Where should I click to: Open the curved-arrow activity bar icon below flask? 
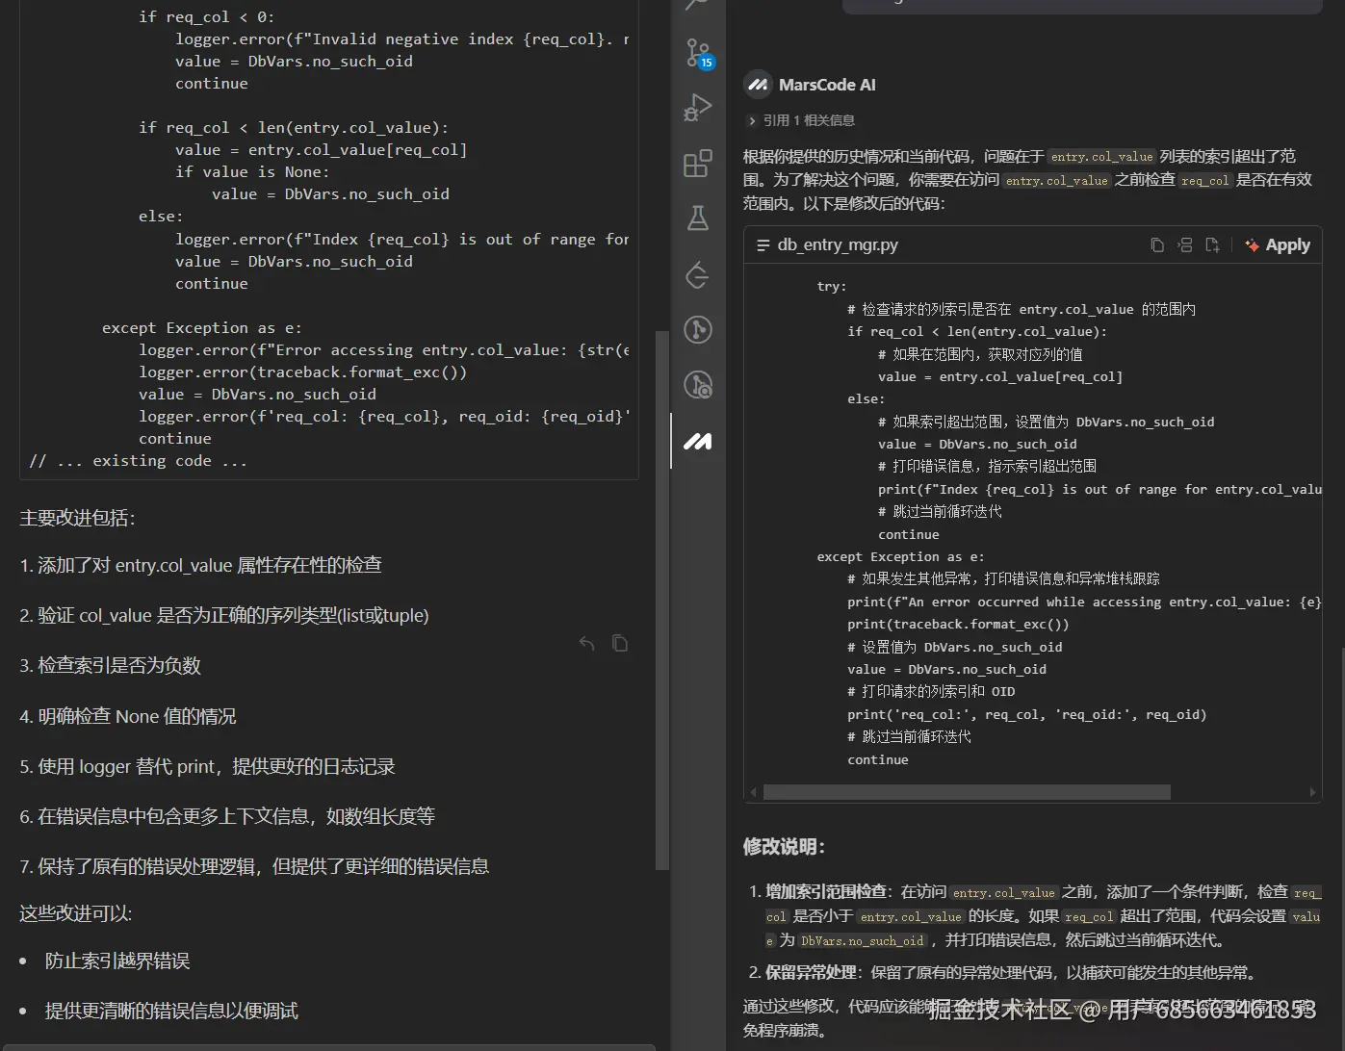tap(698, 275)
